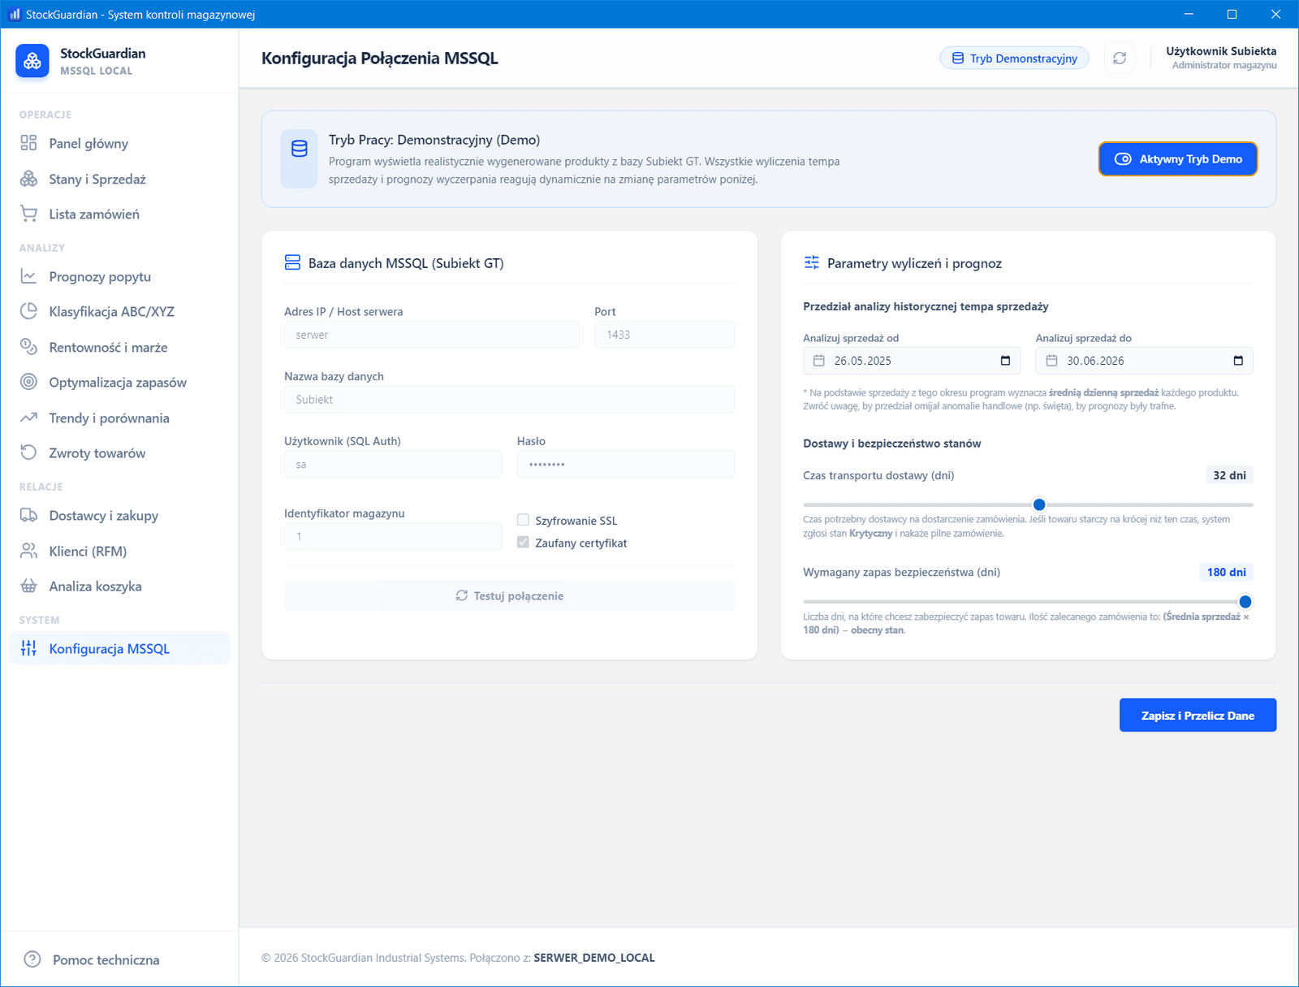
Task: Open Lista zamówień page
Action: point(119,214)
